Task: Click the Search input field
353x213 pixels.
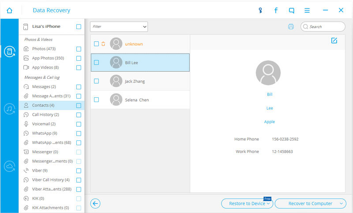Action: (x=326, y=27)
